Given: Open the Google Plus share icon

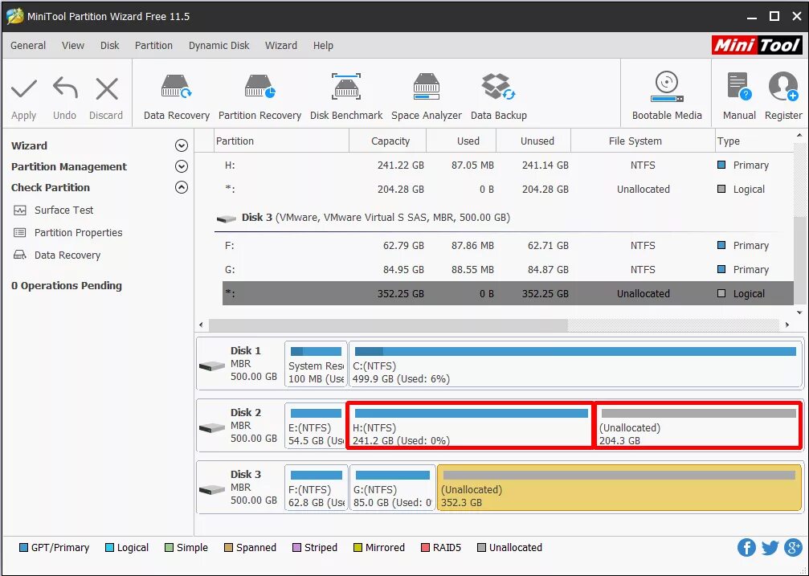Looking at the screenshot, I should pyautogui.click(x=793, y=548).
